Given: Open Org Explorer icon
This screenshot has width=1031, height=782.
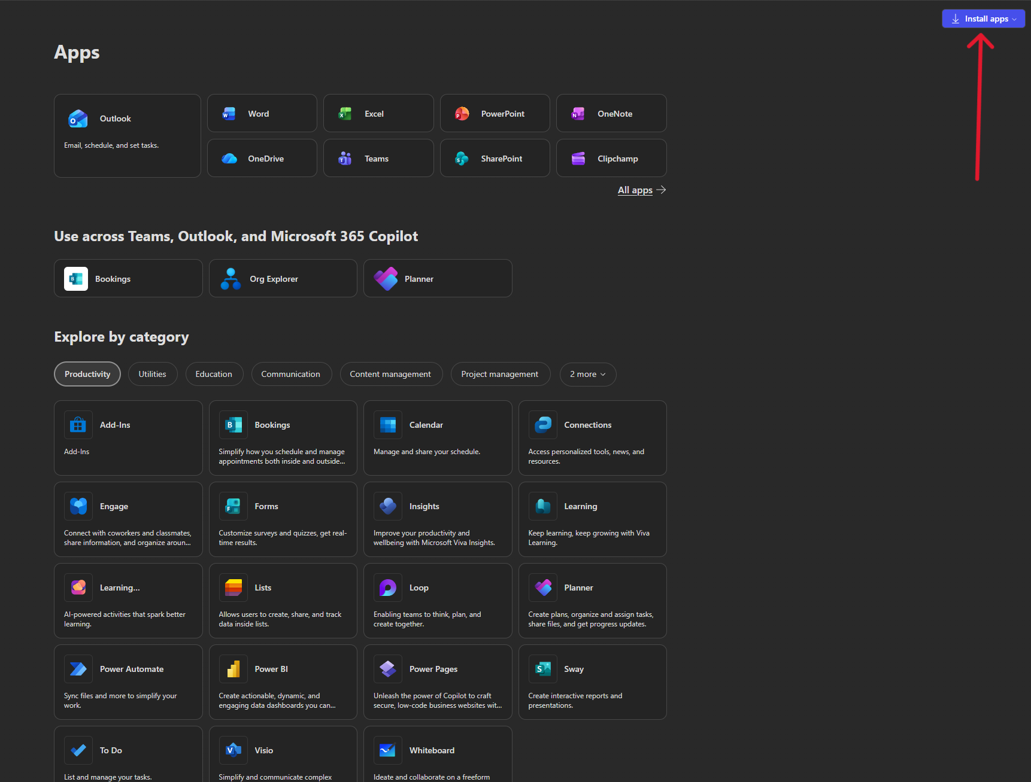Looking at the screenshot, I should tap(231, 279).
